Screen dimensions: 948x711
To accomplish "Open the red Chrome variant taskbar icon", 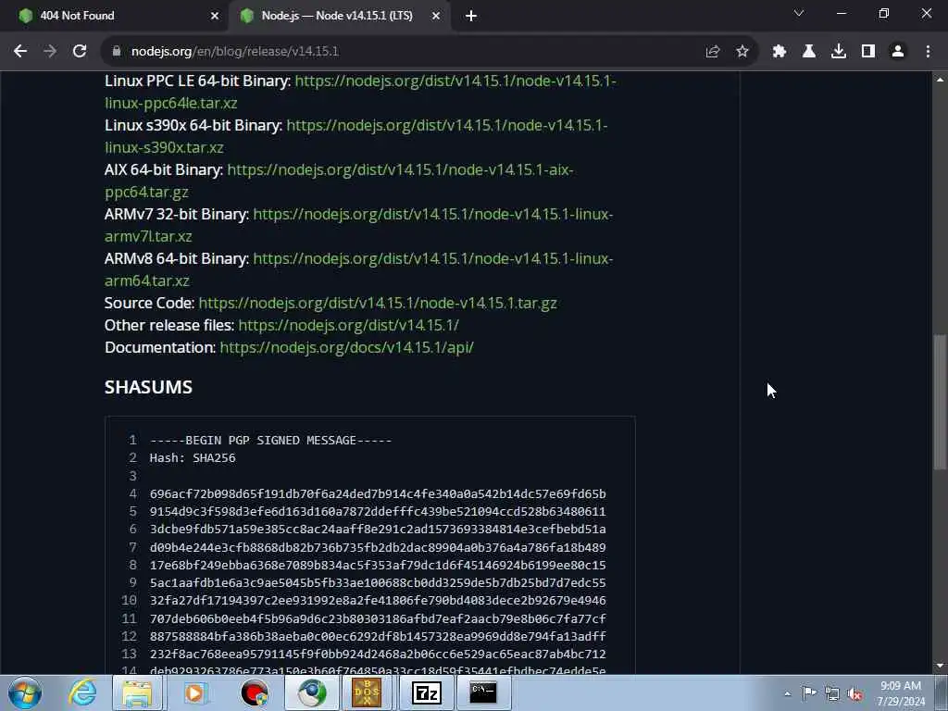I will click(255, 692).
